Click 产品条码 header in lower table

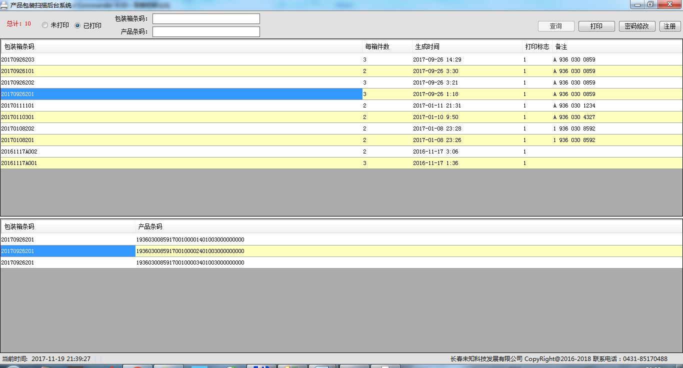(x=150, y=227)
